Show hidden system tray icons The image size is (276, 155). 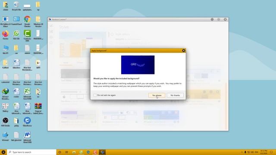[x=241, y=152]
